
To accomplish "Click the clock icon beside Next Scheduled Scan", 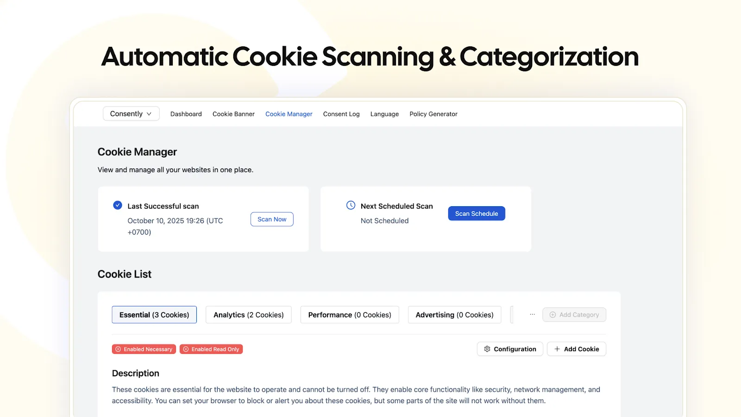I will tap(351, 205).
